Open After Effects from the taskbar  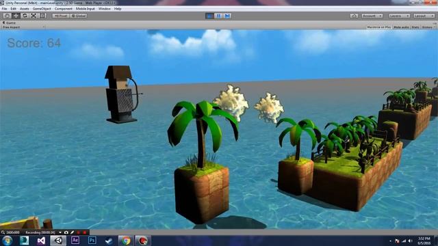point(75,241)
